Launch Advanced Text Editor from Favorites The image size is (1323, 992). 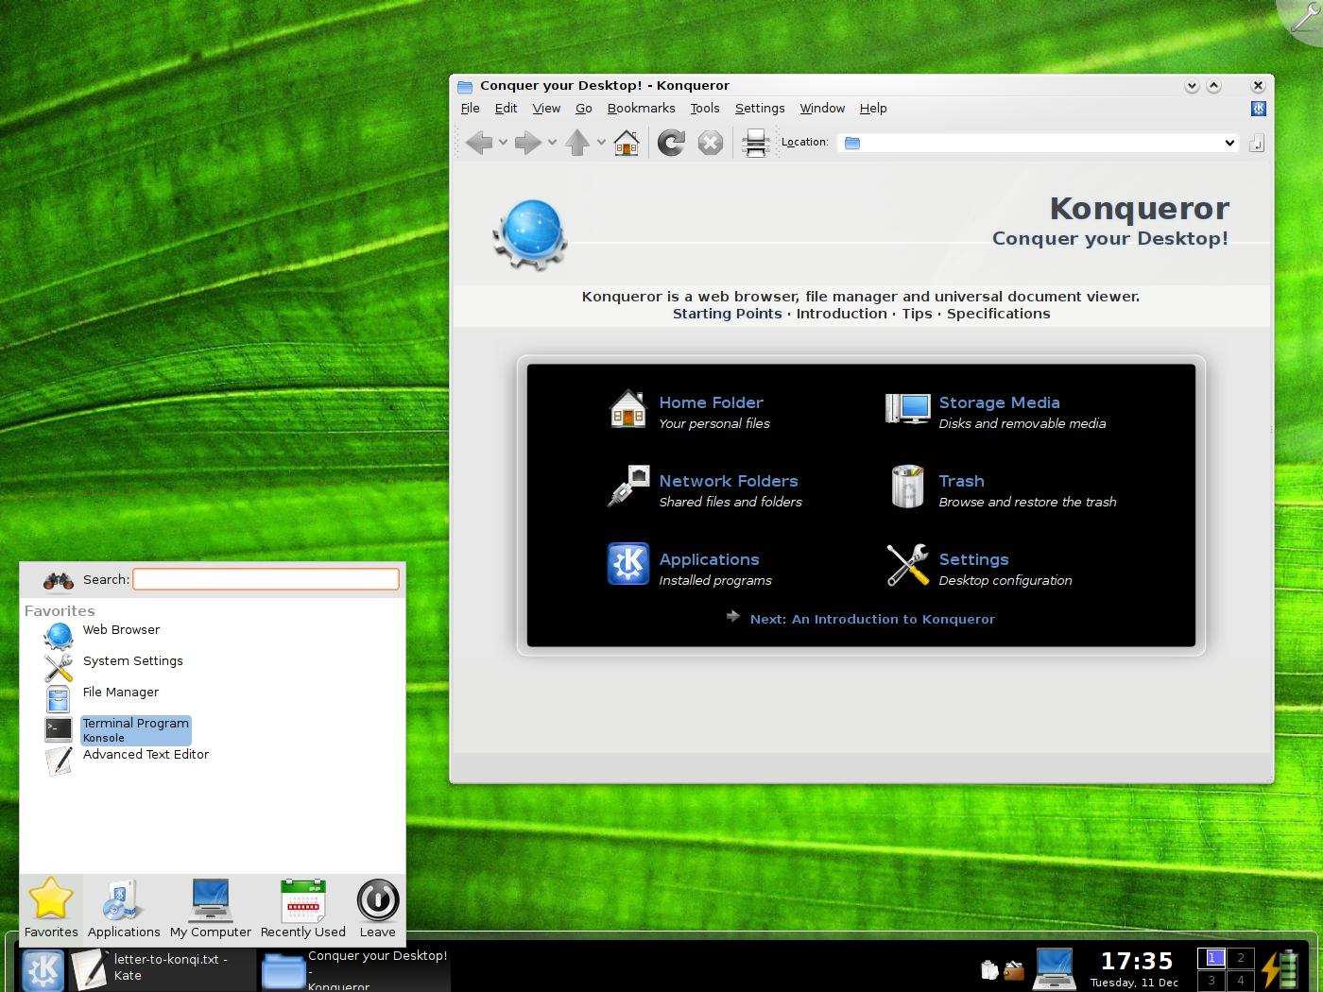coord(146,755)
